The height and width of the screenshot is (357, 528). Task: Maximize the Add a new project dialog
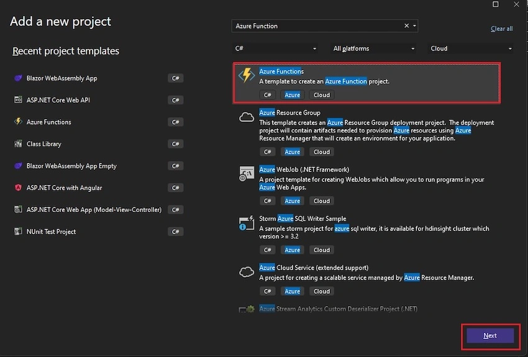point(495,4)
